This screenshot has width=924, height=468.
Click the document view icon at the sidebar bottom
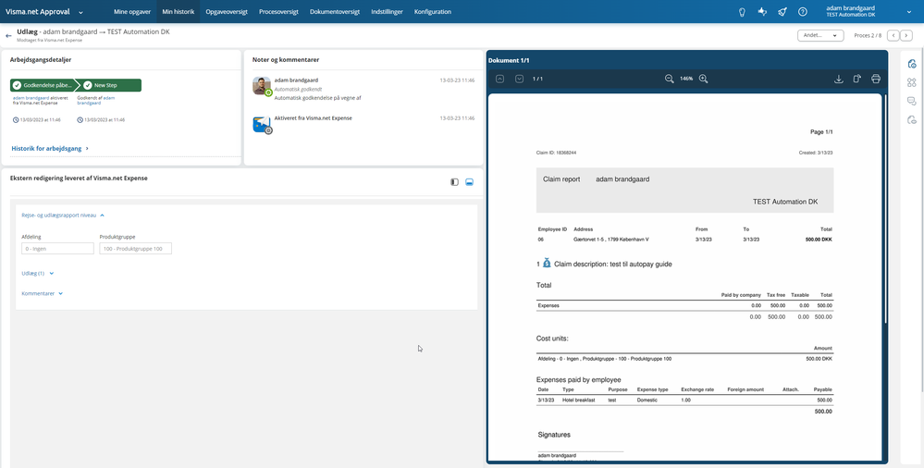pyautogui.click(x=912, y=120)
